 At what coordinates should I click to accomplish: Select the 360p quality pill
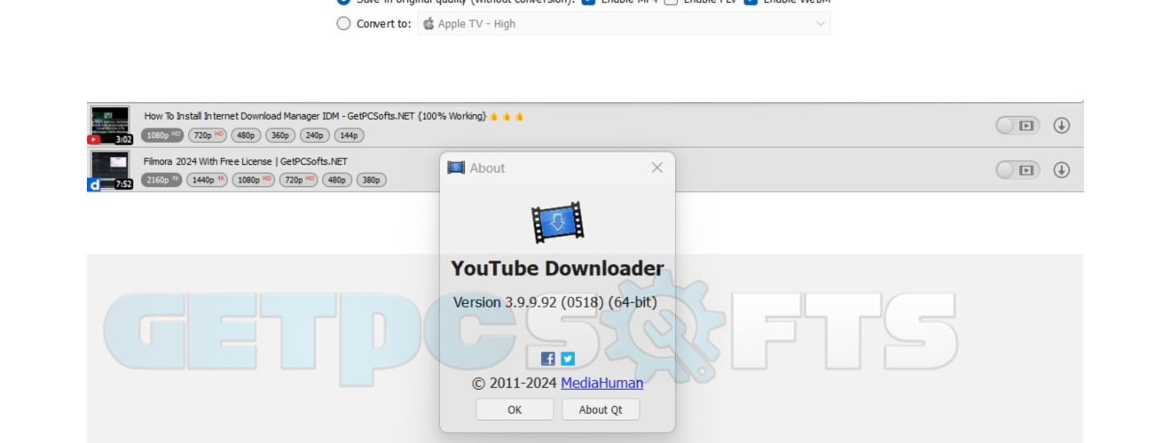(x=280, y=136)
